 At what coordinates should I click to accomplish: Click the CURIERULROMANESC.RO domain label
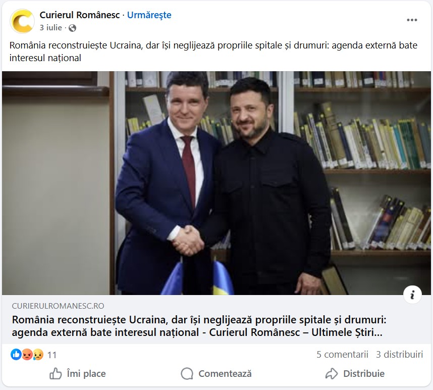point(58,306)
